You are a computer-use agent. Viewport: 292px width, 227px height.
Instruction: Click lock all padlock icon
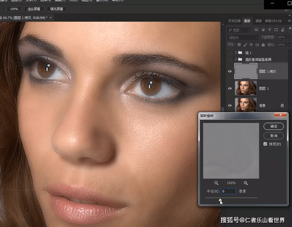[263, 45]
